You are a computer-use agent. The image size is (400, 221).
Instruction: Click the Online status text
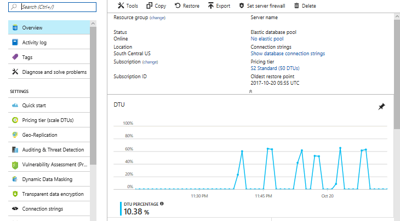pyautogui.click(x=121, y=39)
